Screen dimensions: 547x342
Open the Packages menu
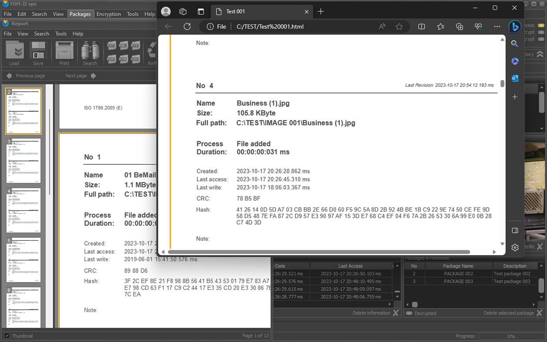(x=80, y=13)
